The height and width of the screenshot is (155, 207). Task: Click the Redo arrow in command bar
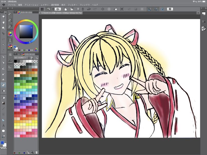pos(95,9)
